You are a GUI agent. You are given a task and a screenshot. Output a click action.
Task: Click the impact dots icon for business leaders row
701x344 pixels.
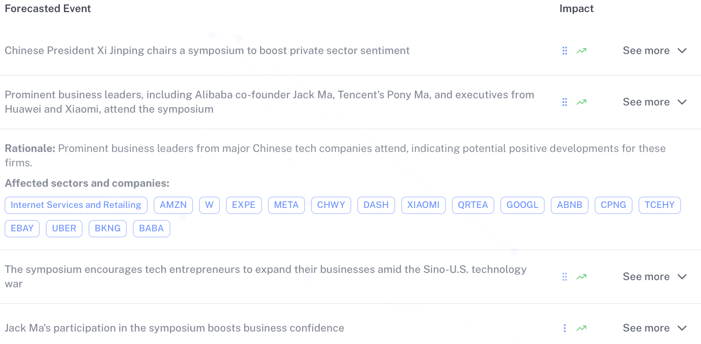[565, 102]
